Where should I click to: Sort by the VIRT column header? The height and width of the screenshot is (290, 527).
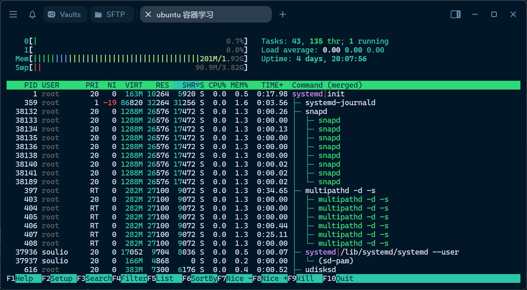[x=134, y=85]
